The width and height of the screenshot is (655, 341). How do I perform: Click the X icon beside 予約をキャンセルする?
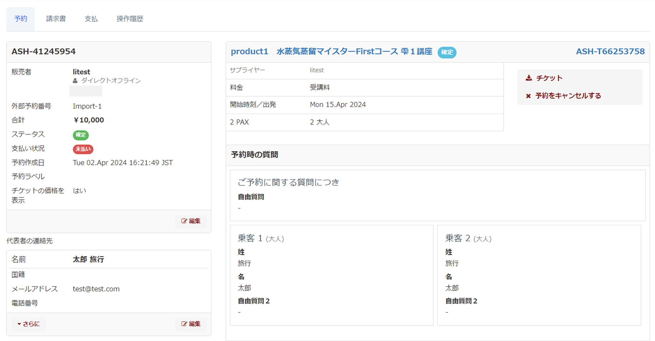528,96
